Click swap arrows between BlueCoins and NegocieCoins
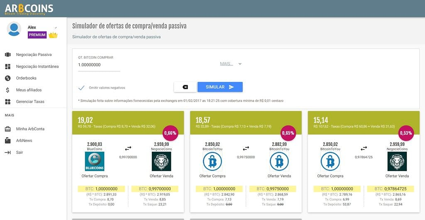Screen dimensions: 425x220 coord(128,148)
